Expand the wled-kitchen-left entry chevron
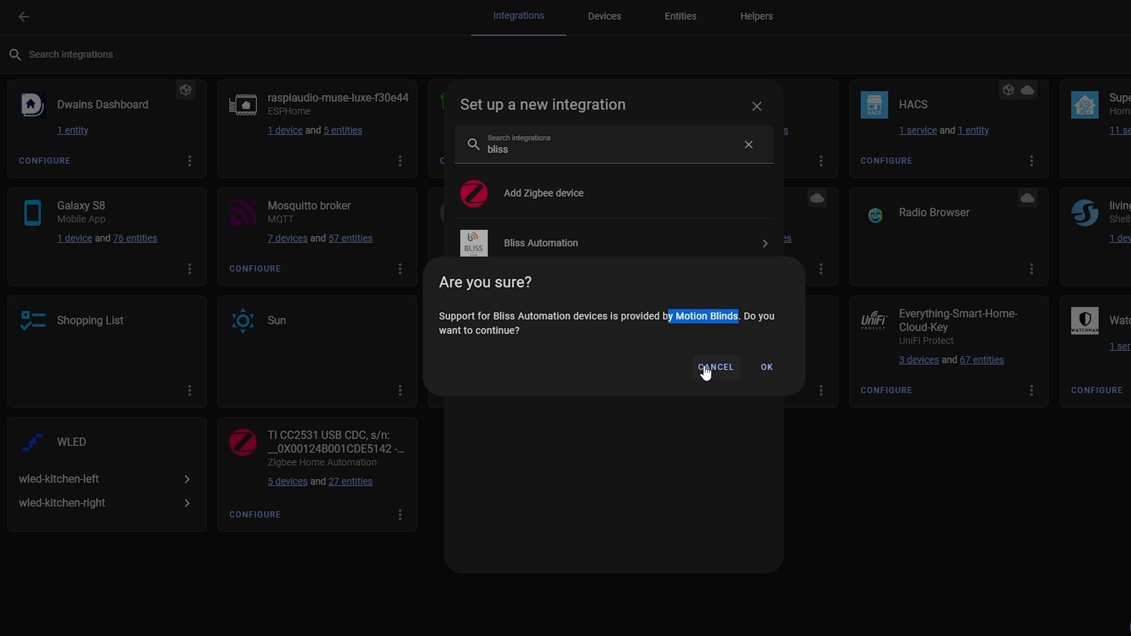Viewport: 1131px width, 636px height. click(187, 479)
